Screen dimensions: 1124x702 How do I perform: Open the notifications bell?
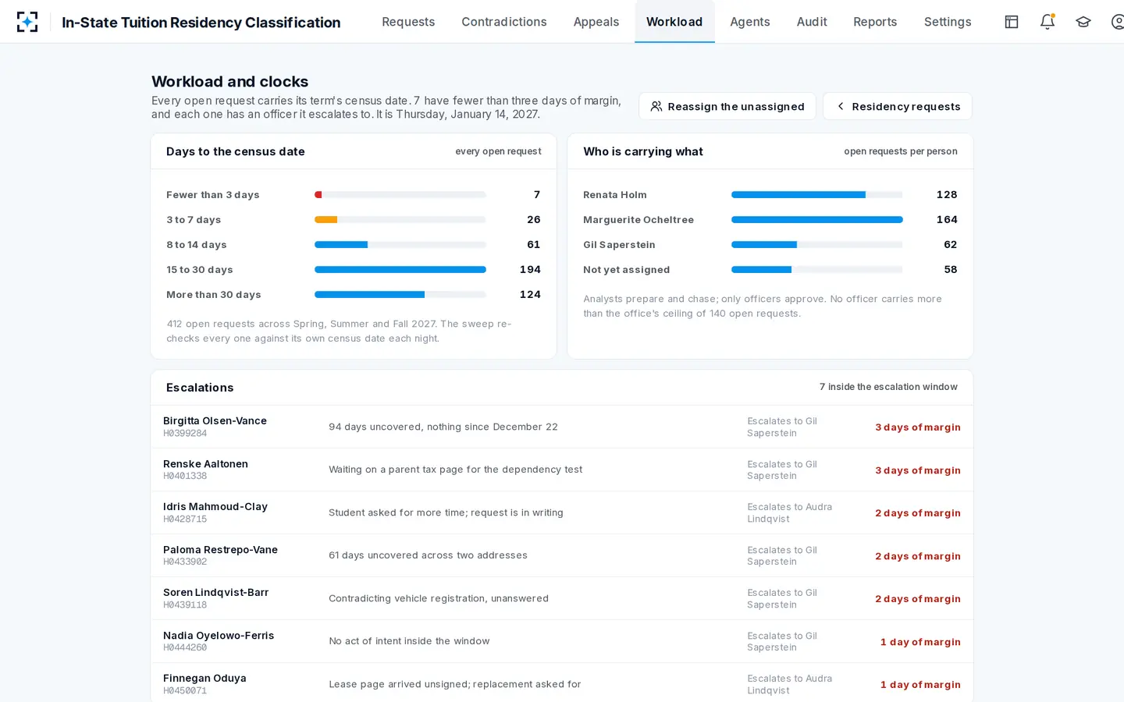pyautogui.click(x=1048, y=22)
